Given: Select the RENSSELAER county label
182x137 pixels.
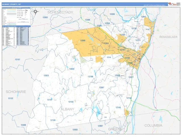Looking at the screenshot, I should 168,37.
